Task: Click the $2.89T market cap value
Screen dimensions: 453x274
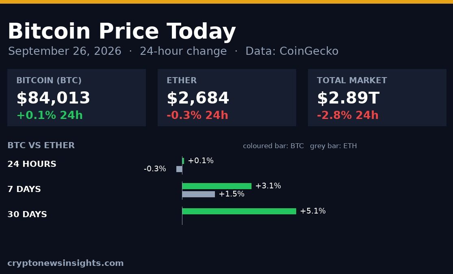Action: [348, 98]
